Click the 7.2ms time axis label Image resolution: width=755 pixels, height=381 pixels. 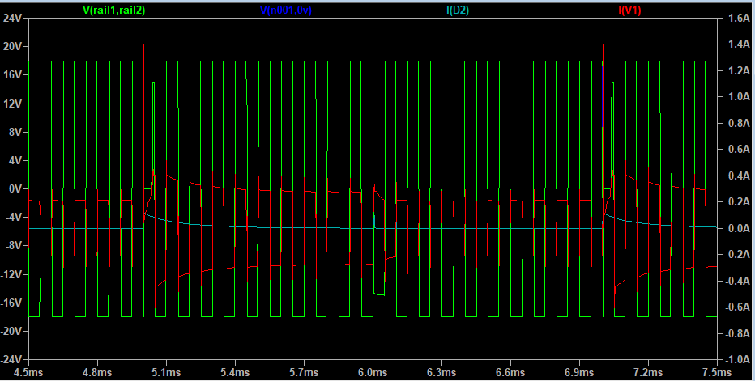[x=648, y=372]
